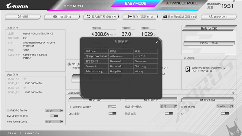Toggle CSM support switch
Viewport: 242px width, 136px height.
tap(112, 114)
